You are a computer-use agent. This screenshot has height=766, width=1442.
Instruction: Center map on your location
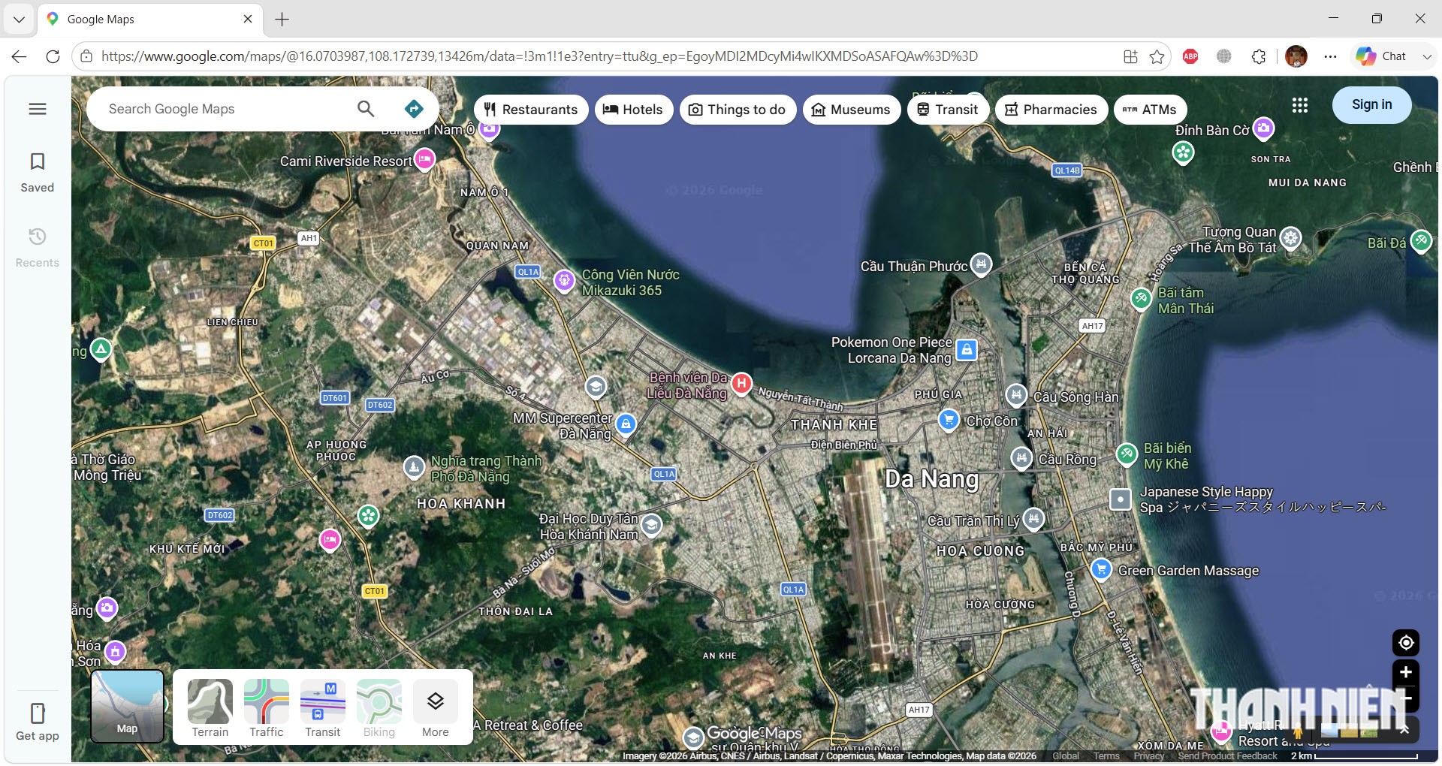(x=1406, y=643)
